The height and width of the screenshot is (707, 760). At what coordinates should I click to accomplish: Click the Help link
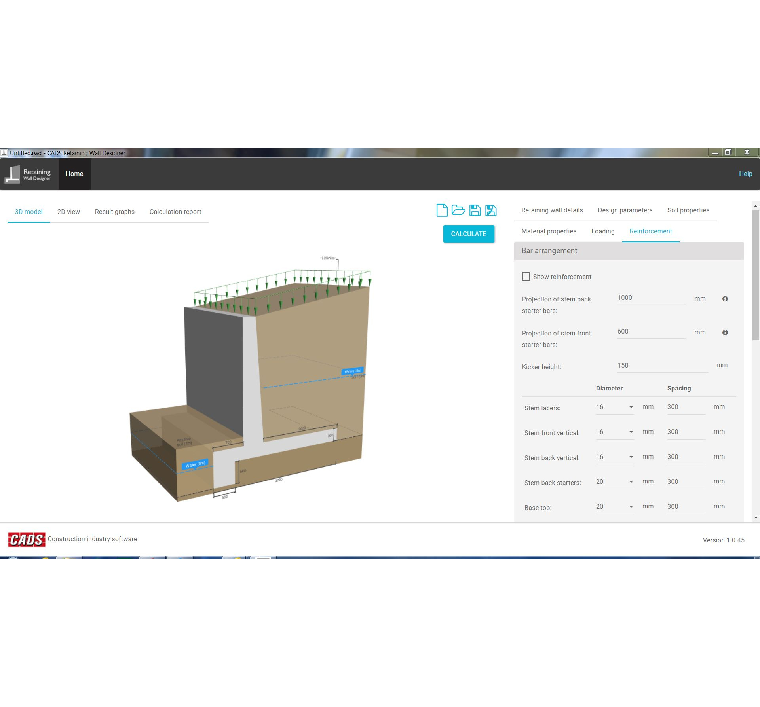tap(745, 174)
